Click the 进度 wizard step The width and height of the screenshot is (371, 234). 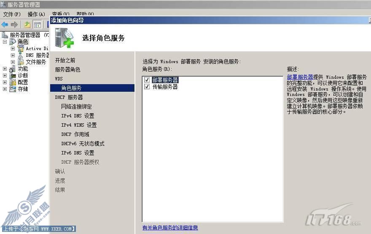pyautogui.click(x=60, y=181)
